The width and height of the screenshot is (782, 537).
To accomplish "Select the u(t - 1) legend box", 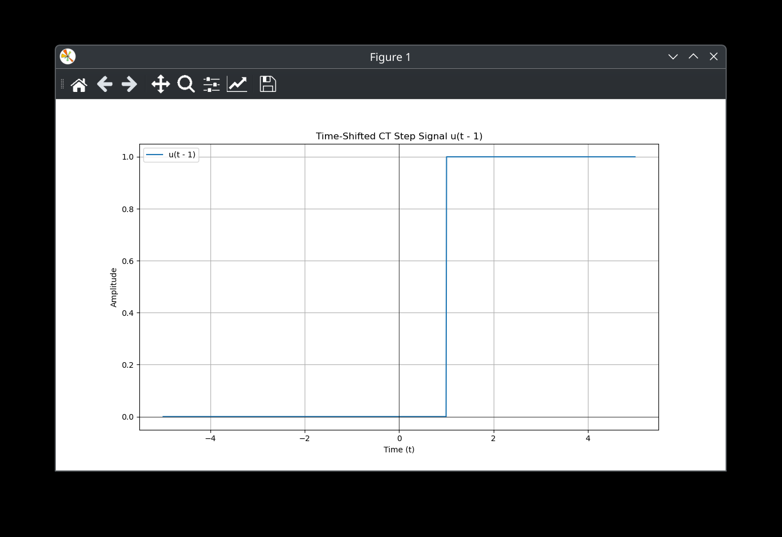I will (171, 155).
